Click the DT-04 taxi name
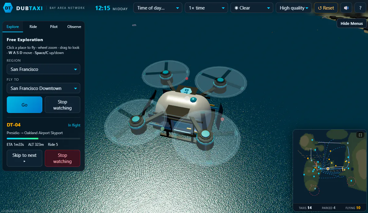This screenshot has height=213, width=368. click(14, 125)
